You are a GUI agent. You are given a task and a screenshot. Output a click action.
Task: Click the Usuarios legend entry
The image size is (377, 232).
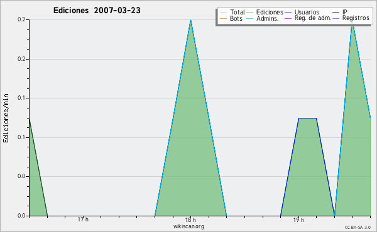(x=302, y=12)
